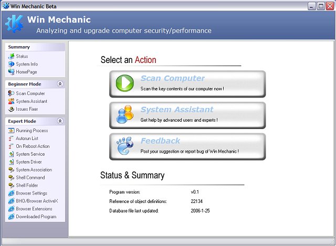Image resolution: width=336 pixels, height=246 pixels.
Task: Maximize the Win Mechanic Beta window
Action: pyautogui.click(x=321, y=6)
